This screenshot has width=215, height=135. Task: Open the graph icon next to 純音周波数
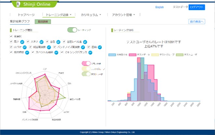[49, 47]
